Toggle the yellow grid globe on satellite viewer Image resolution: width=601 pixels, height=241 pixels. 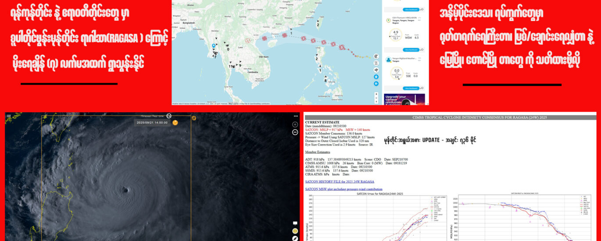click(295, 231)
